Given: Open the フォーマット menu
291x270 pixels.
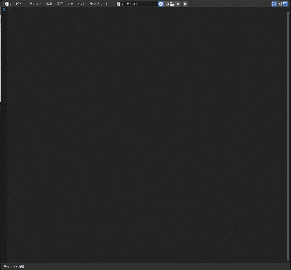Looking at the screenshot, I should [x=76, y=4].
